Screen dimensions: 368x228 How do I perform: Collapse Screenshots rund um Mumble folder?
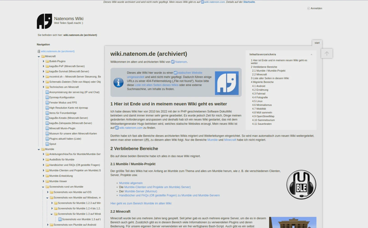point(43,187)
